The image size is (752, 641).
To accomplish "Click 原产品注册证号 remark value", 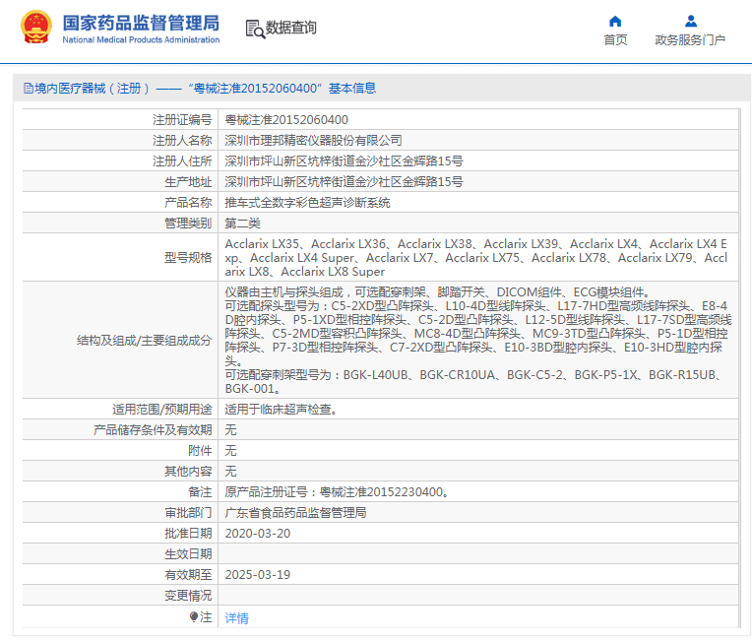I will (x=337, y=491).
